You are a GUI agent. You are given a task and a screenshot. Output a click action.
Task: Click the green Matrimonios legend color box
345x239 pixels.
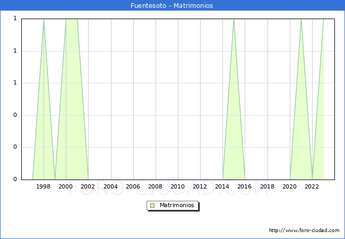tap(152, 205)
